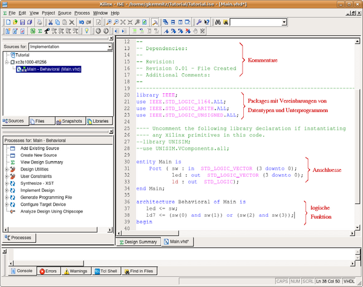Select View Design Summary process
Screen dimensions: 363x287
[42, 162]
